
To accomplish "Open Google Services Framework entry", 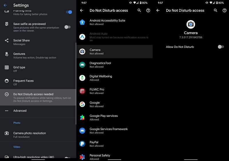I will [x=114, y=131].
